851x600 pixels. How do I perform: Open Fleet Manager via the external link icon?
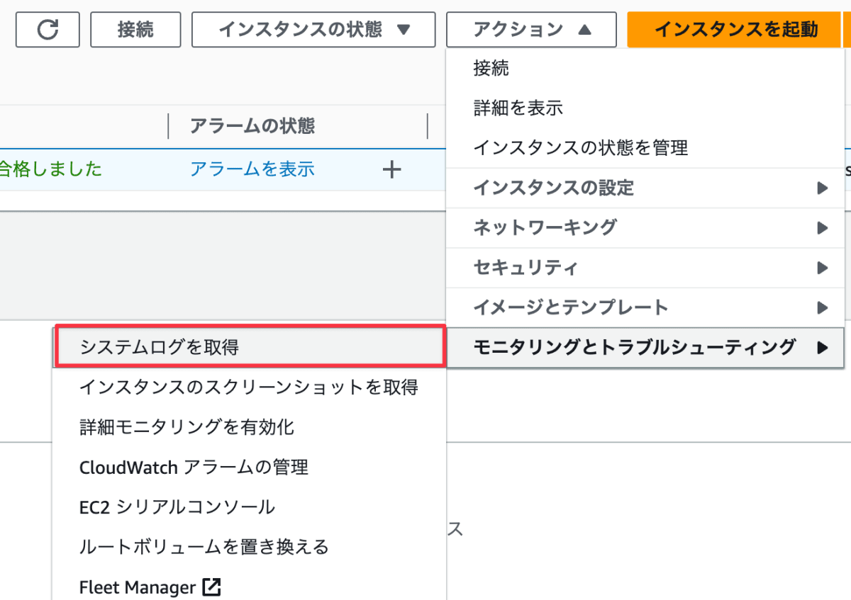point(212,587)
